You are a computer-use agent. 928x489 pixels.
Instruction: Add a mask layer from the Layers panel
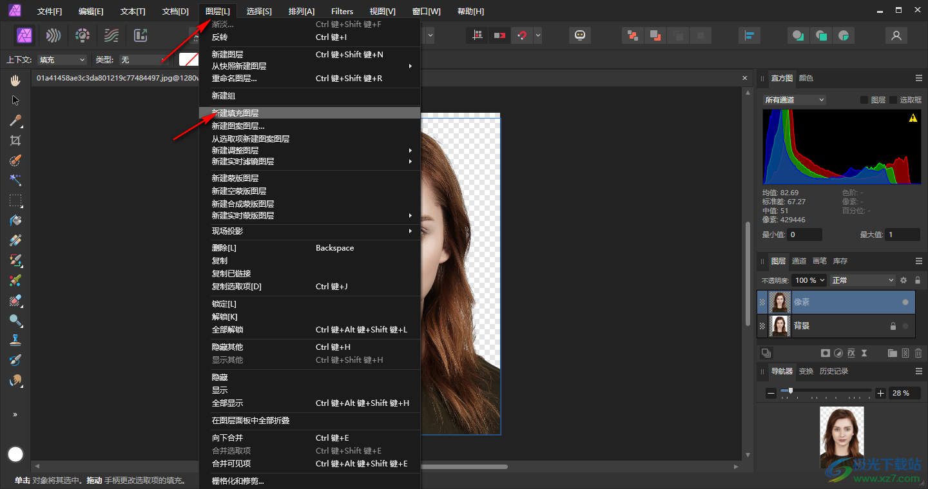pyautogui.click(x=825, y=353)
